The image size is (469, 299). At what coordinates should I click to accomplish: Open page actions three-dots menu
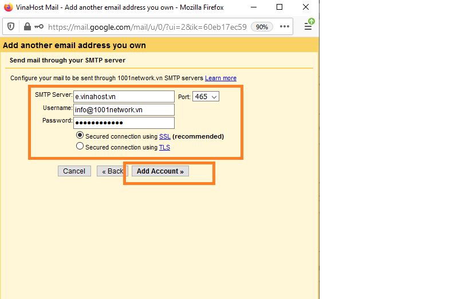point(285,27)
